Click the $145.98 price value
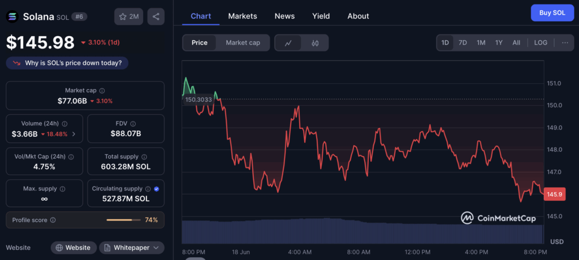This screenshot has height=260, width=579. 40,42
